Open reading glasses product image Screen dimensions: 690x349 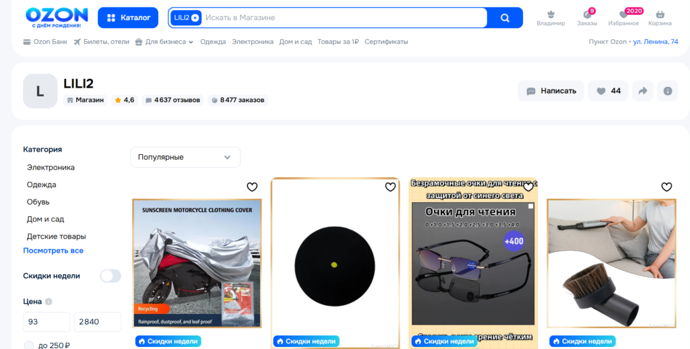click(473, 264)
